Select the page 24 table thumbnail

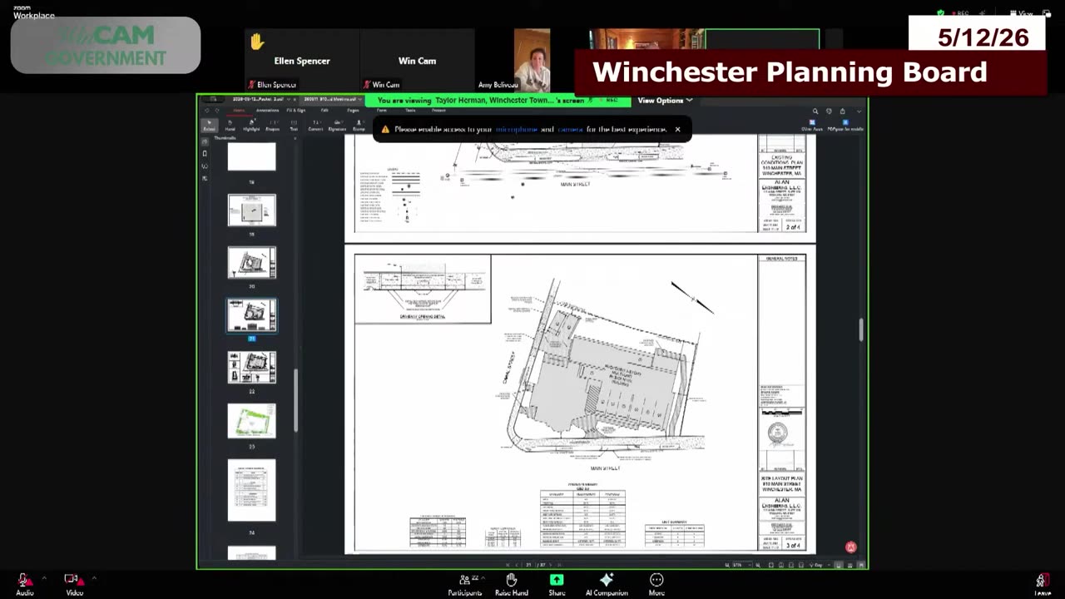(x=252, y=490)
